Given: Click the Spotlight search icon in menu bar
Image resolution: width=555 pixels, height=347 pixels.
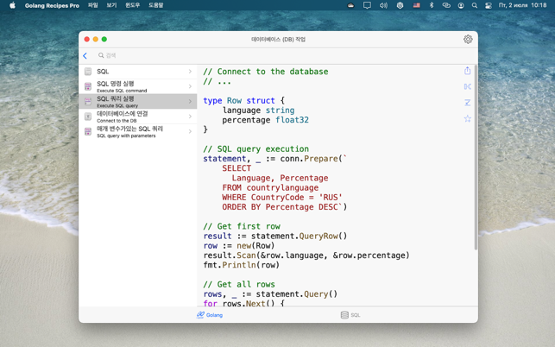Looking at the screenshot, I should click(x=474, y=5).
